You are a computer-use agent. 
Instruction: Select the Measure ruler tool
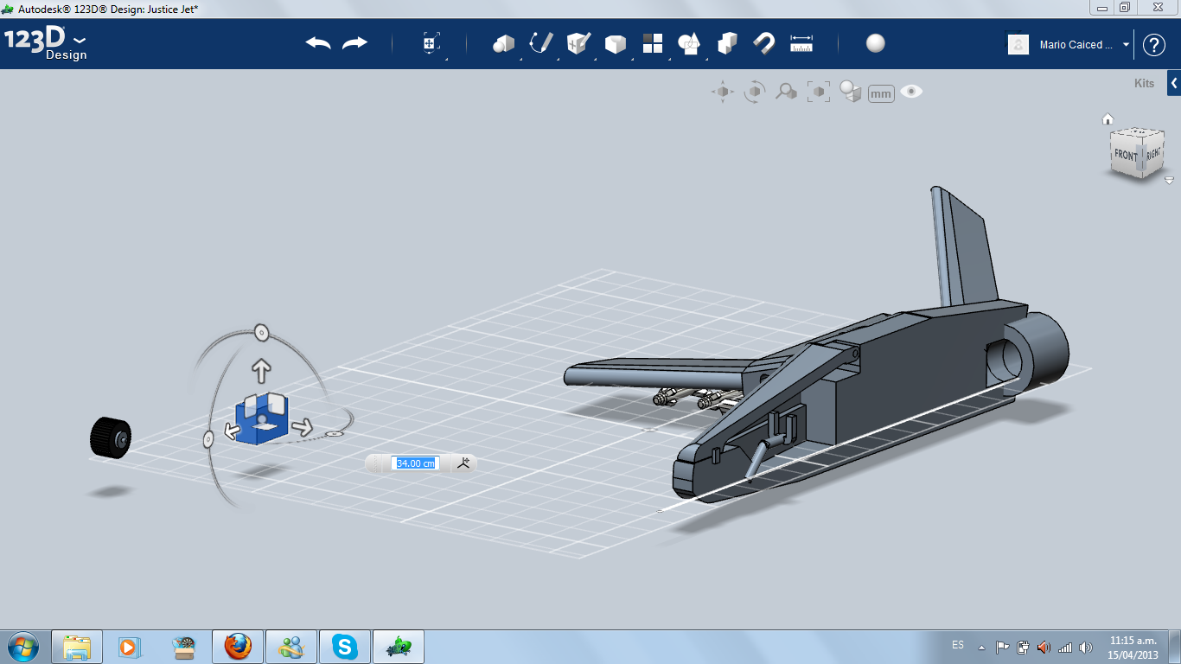802,43
